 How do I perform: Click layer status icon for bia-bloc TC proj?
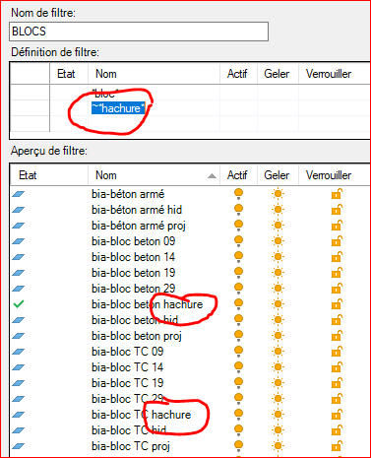19,446
